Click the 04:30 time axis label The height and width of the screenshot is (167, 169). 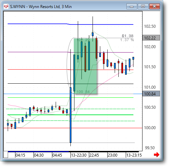coord(39,155)
